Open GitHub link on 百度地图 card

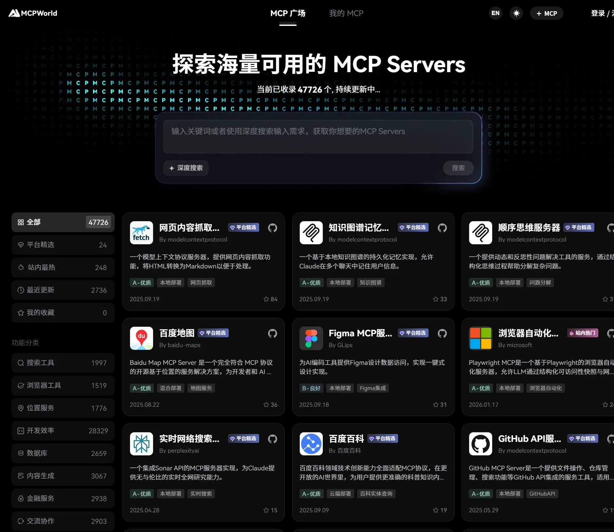[x=272, y=333]
